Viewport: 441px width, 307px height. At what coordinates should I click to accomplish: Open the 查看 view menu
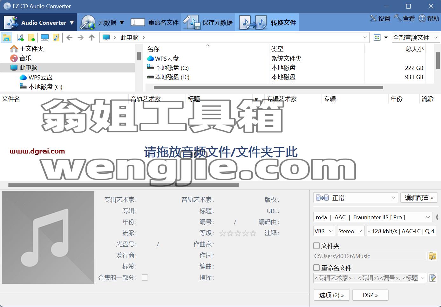[x=404, y=18]
